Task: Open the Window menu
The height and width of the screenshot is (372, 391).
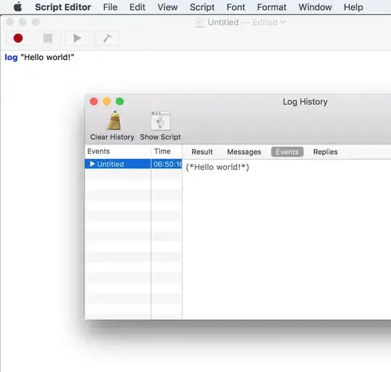Action: click(315, 7)
